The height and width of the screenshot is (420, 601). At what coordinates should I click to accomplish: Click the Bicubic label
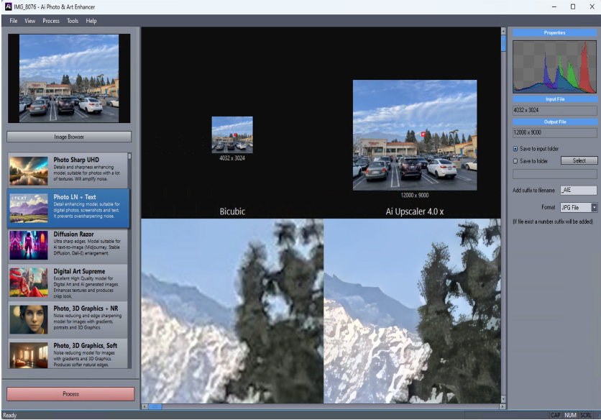[x=232, y=211]
